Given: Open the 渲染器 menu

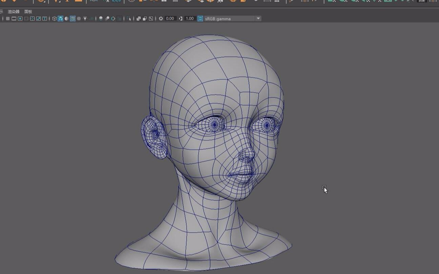Looking at the screenshot, I should point(14,12).
